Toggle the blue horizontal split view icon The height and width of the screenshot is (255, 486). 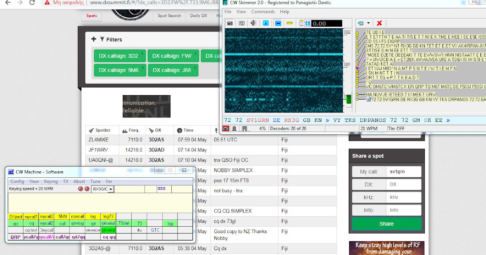click(278, 23)
